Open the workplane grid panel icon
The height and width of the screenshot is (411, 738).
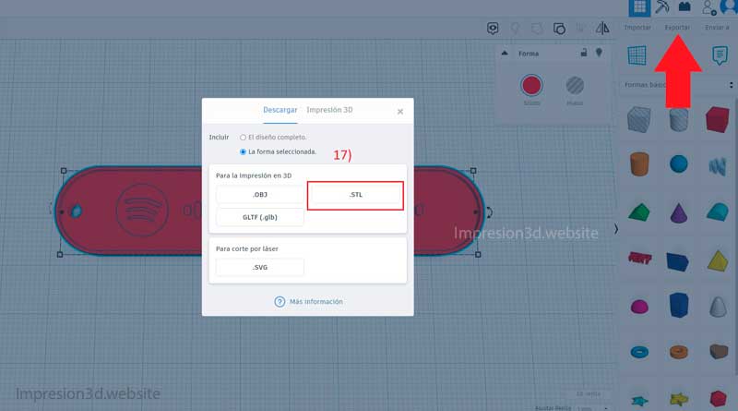click(637, 55)
